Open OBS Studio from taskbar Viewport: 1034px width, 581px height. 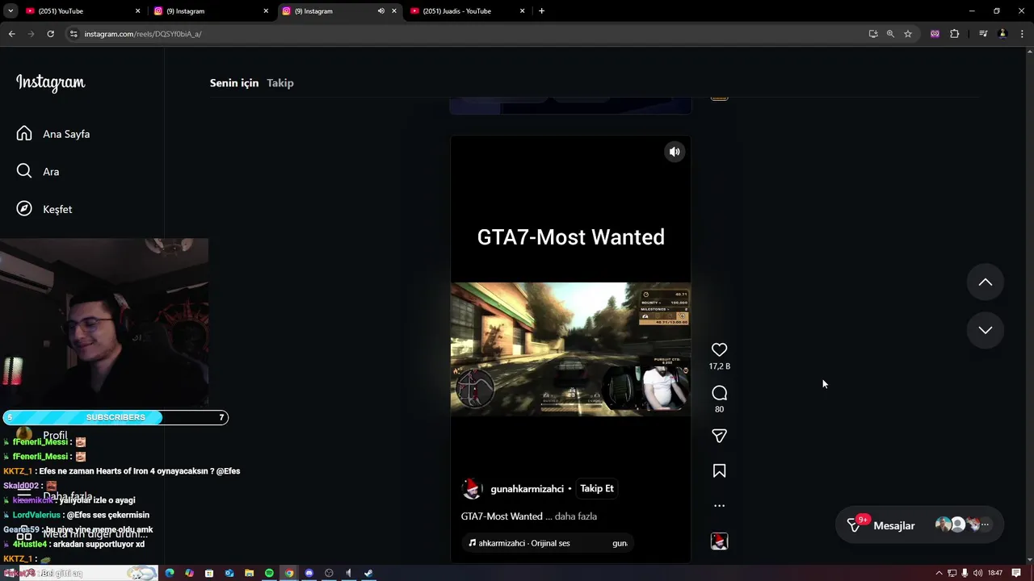coord(329,573)
